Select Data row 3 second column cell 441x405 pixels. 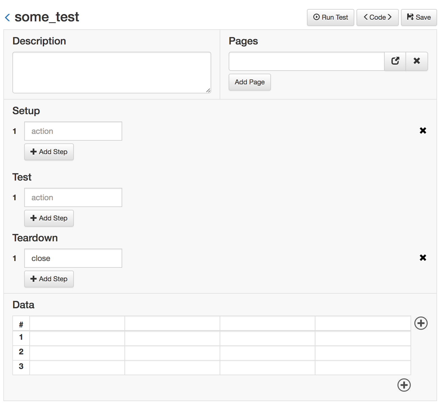[x=172, y=368]
